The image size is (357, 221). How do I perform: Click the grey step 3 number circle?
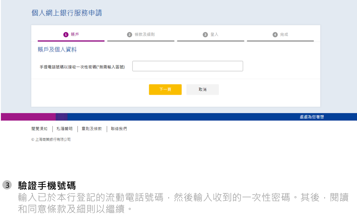pos(205,35)
